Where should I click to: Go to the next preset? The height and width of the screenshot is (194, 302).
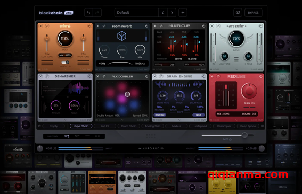172,13
